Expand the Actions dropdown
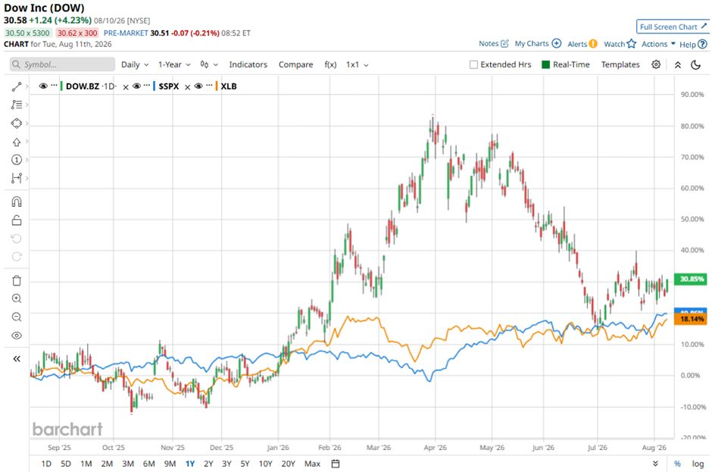Image resolution: width=712 pixels, height=472 pixels. tap(658, 44)
